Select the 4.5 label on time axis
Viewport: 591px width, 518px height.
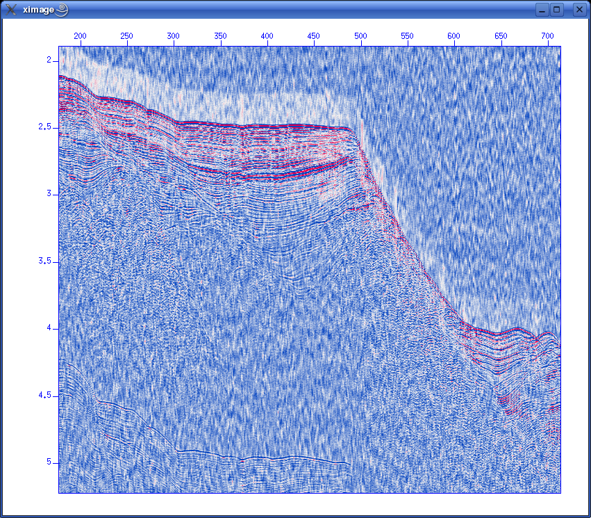click(44, 395)
